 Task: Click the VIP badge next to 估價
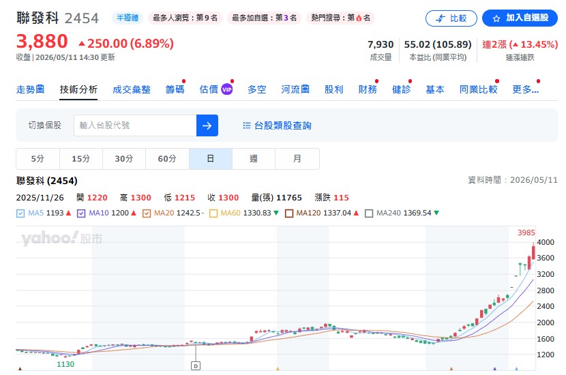(x=226, y=89)
